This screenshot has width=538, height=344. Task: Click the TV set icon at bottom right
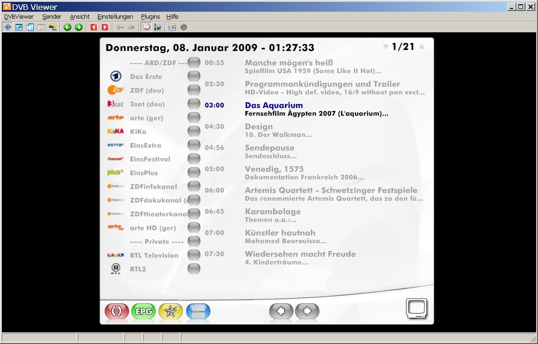417,308
